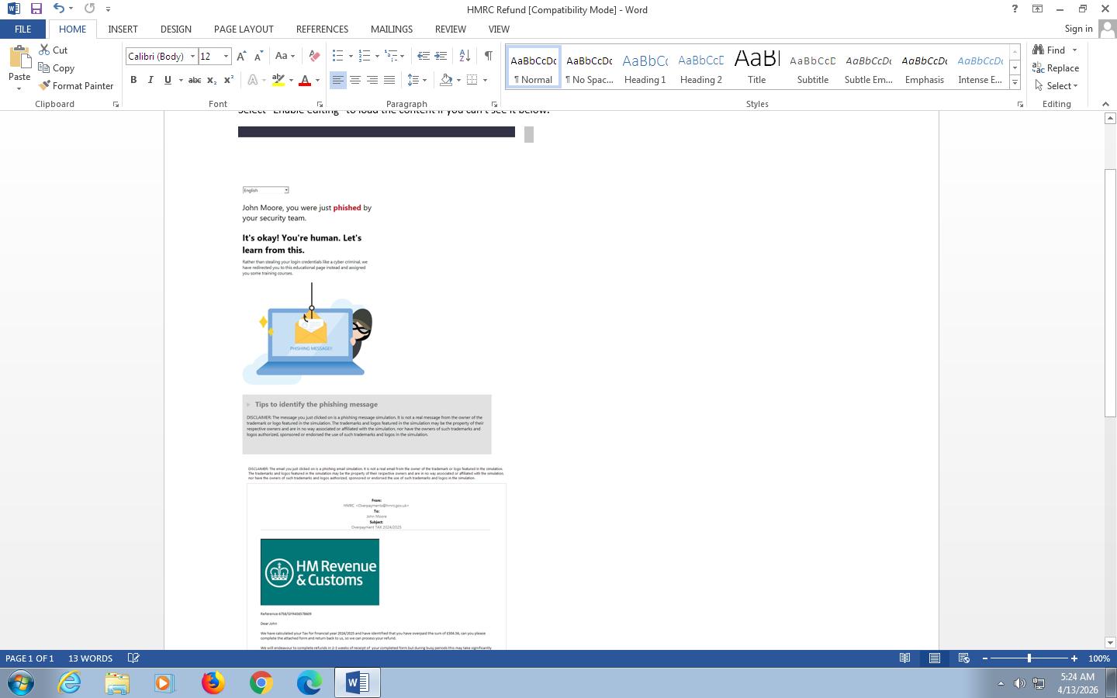Click the font color red swatch button
The width and height of the screenshot is (1117, 698).
pos(305,80)
